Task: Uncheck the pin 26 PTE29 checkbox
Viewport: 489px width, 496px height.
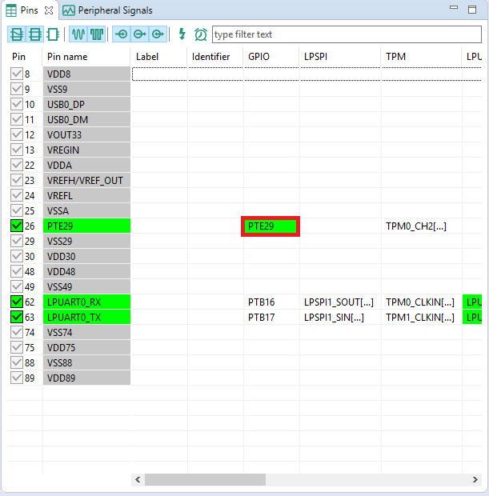Action: (17, 226)
